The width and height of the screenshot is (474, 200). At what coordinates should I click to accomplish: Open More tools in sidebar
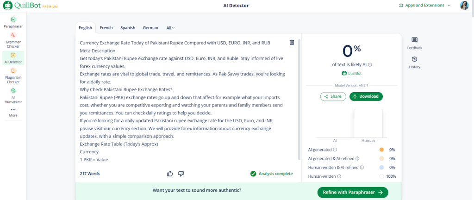(13, 112)
